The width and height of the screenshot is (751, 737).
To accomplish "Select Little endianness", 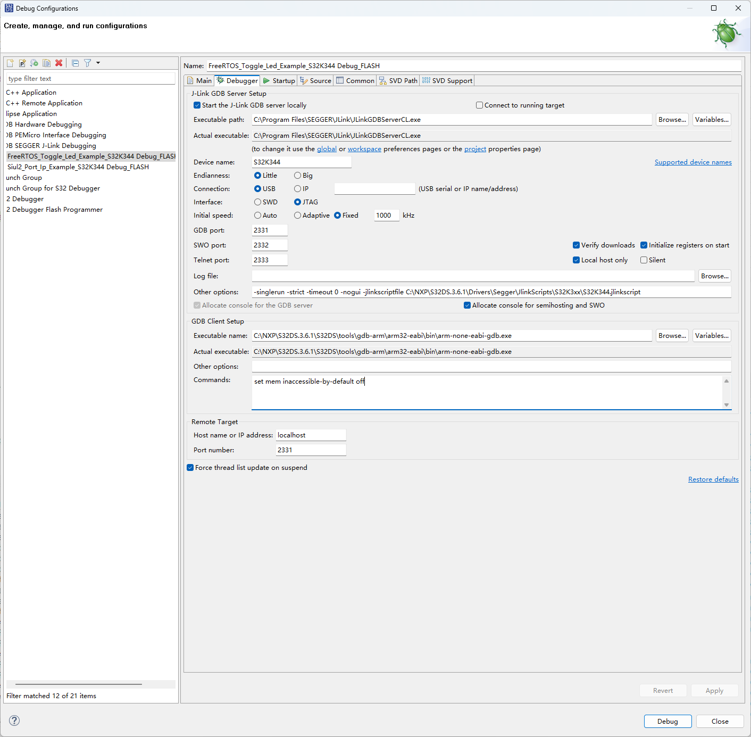I will [x=258, y=176].
